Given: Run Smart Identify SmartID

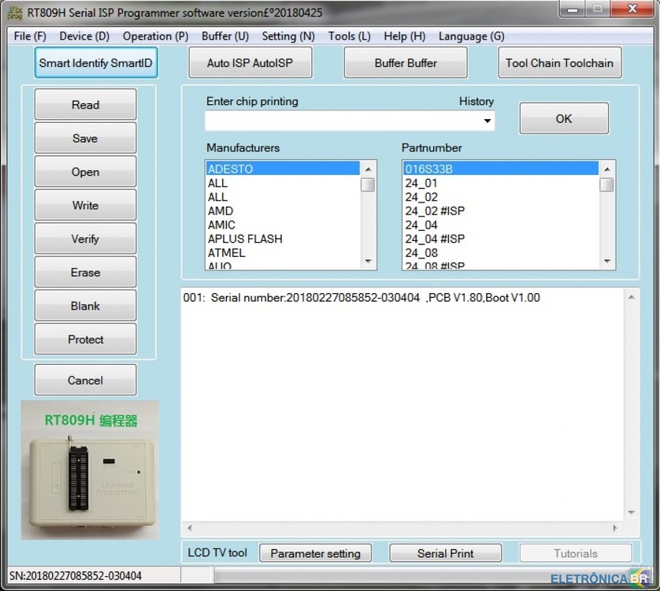Looking at the screenshot, I should (x=95, y=62).
